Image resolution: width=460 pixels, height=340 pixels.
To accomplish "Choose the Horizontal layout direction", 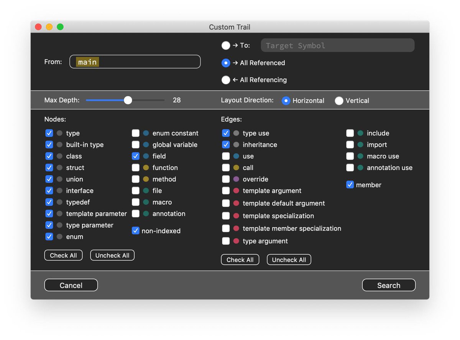I will tap(286, 101).
